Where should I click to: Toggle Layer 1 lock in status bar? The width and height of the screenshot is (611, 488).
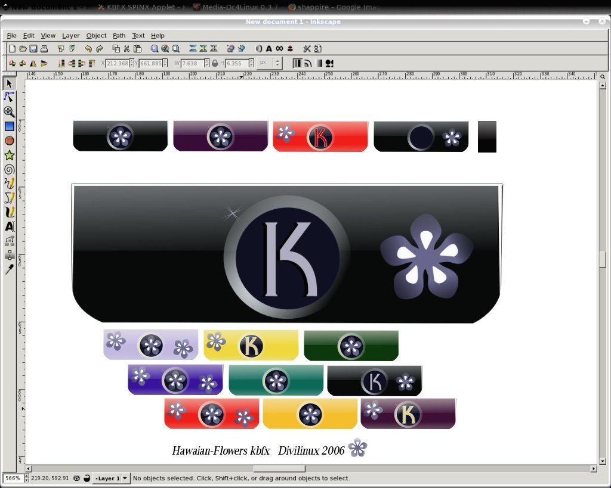pos(87,478)
